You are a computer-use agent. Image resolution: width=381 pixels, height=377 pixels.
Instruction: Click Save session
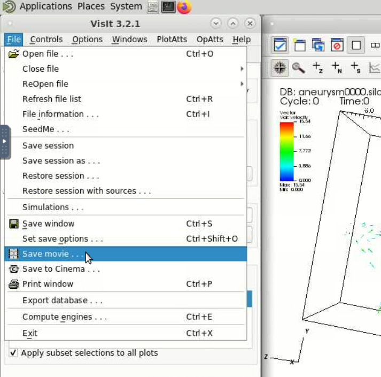click(x=126, y=145)
